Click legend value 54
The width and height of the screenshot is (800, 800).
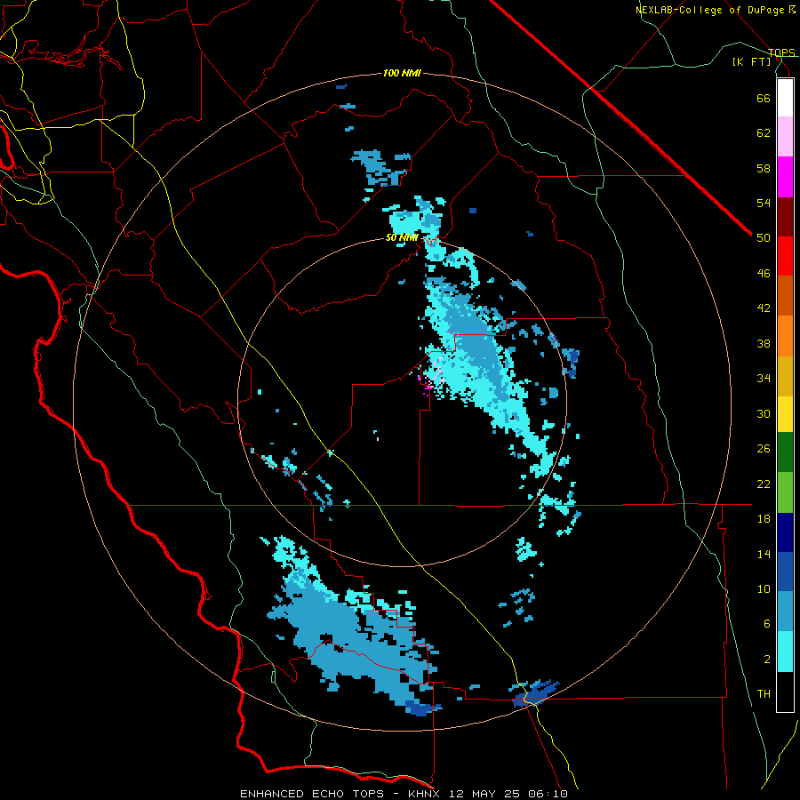pos(764,203)
